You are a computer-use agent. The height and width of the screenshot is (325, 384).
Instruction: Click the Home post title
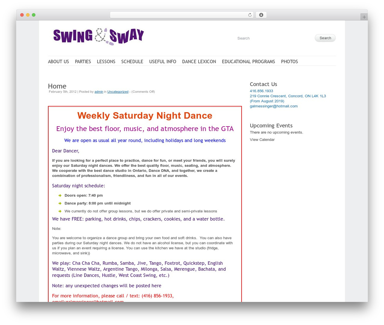[x=57, y=86]
